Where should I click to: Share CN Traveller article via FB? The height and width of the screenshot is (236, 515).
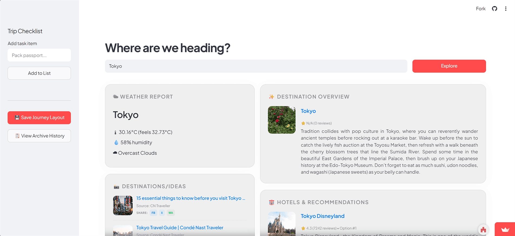153,213
